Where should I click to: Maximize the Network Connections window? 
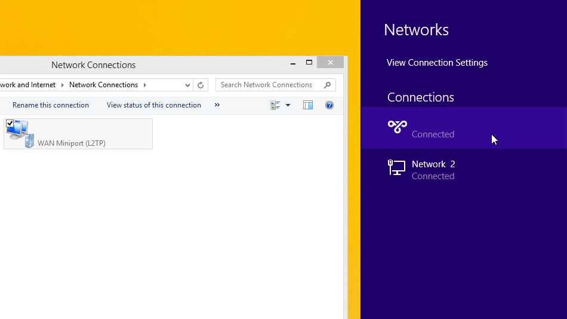(x=309, y=63)
